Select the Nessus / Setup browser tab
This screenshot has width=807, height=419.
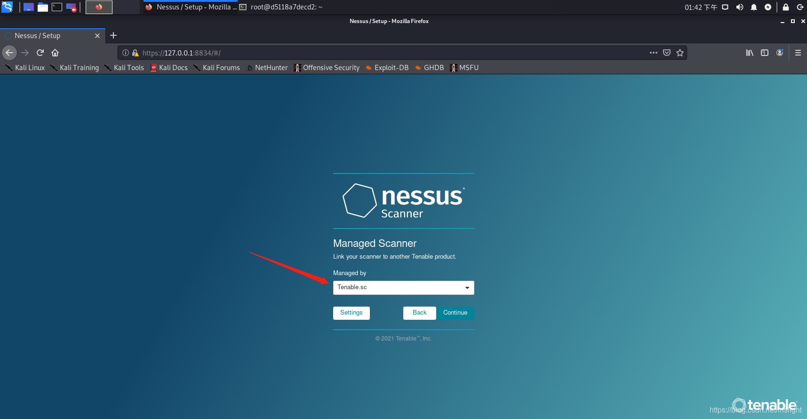pyautogui.click(x=52, y=36)
